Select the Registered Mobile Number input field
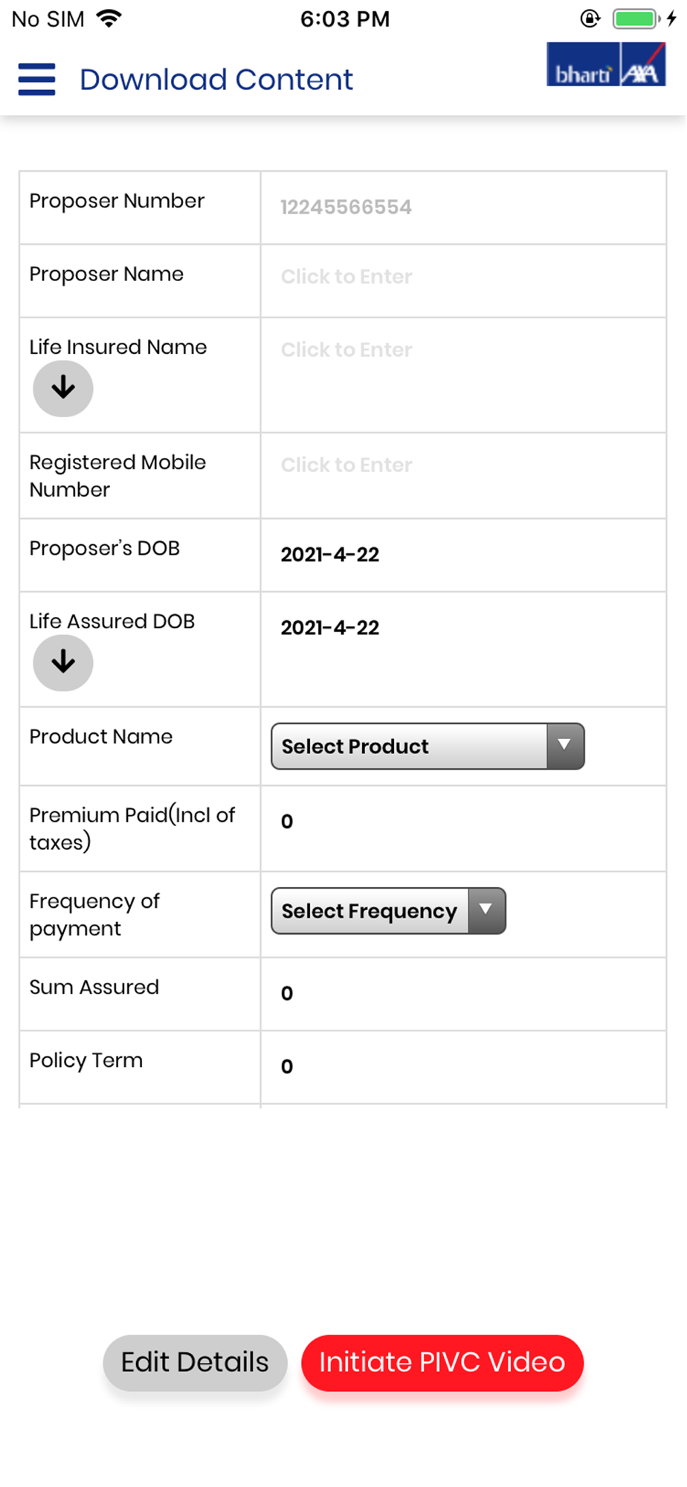Screen dimensions: 687x1487 click(x=463, y=476)
